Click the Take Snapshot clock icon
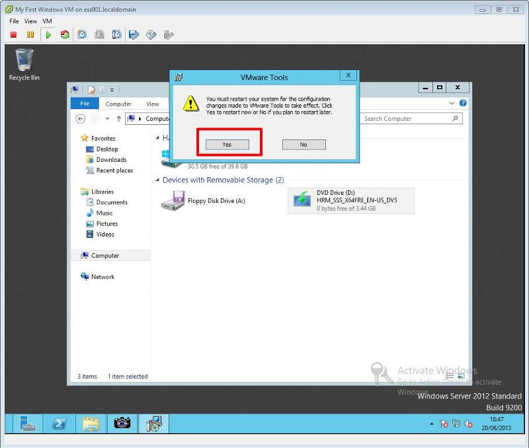Viewport: 529px width, 448px height. (x=82, y=35)
